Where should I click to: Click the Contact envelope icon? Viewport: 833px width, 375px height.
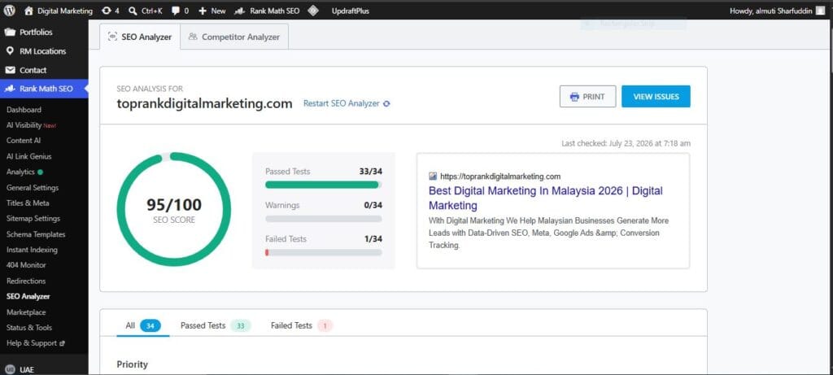pos(10,70)
